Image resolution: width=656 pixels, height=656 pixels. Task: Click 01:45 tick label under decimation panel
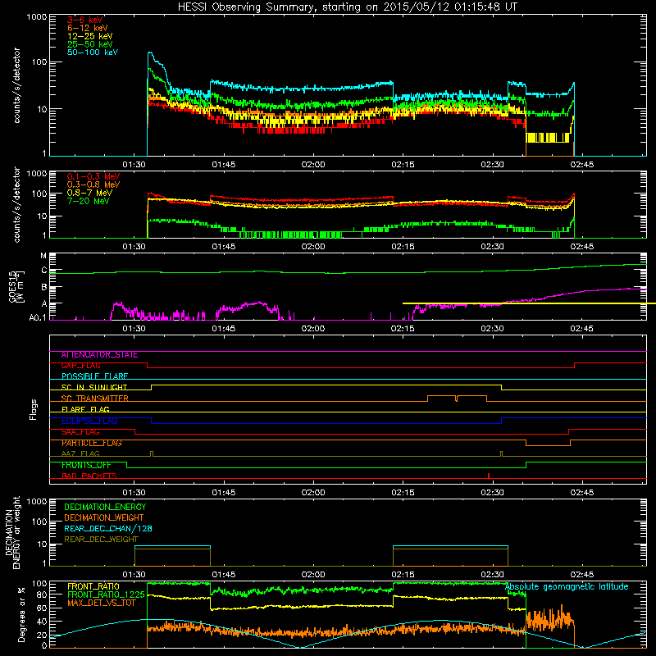[223, 575]
